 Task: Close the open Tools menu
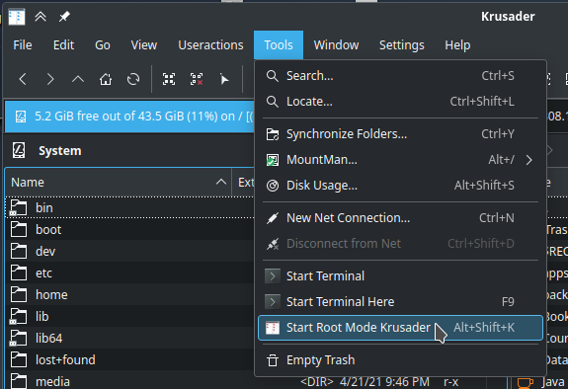(x=279, y=44)
